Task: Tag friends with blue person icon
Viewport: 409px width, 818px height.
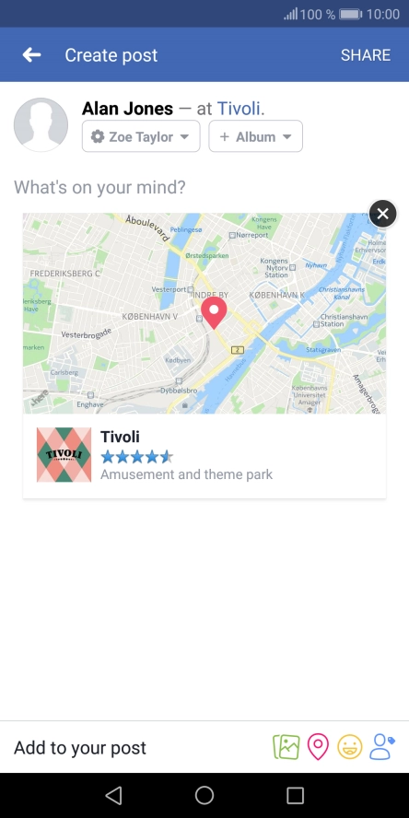Action: 382,747
